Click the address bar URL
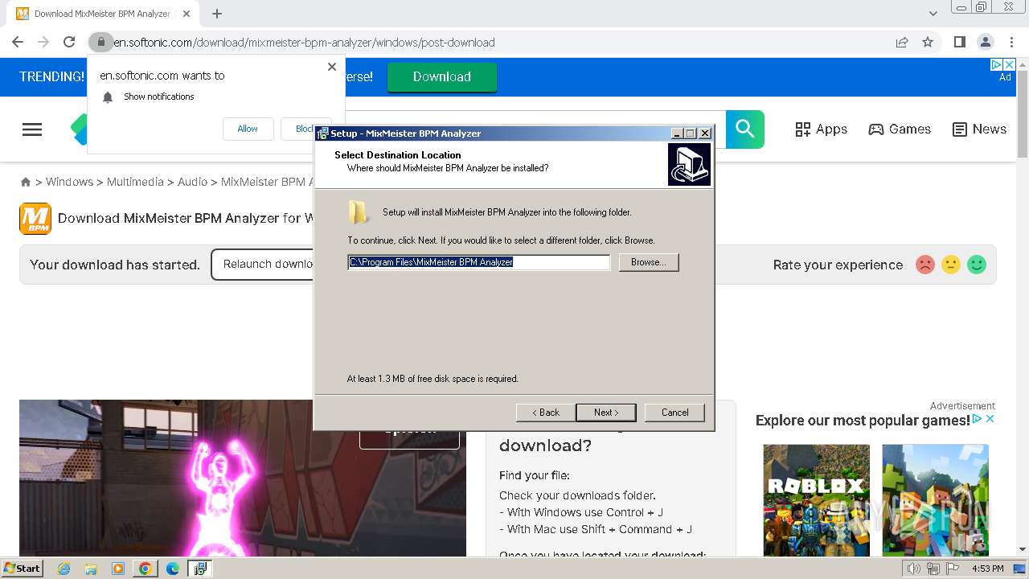1029x579 pixels. [x=304, y=43]
